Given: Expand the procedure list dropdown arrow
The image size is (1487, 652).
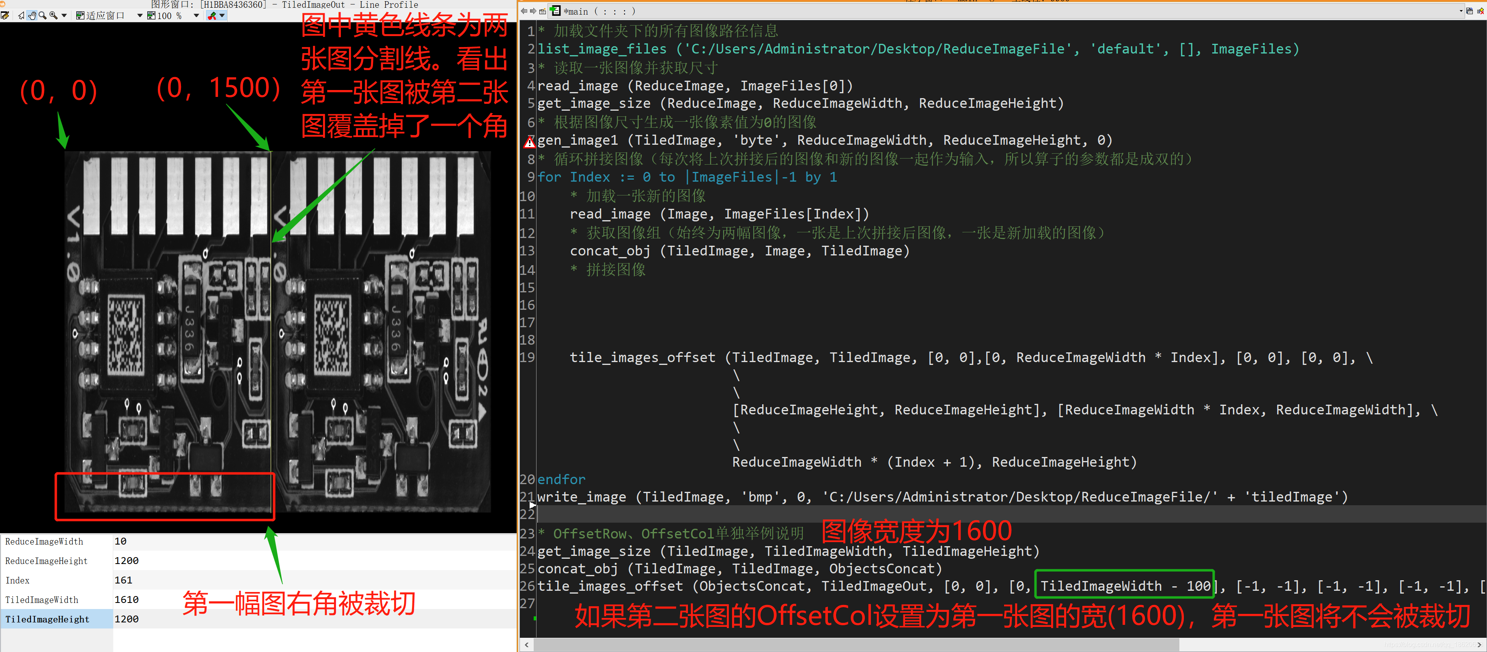Looking at the screenshot, I should click(1461, 11).
